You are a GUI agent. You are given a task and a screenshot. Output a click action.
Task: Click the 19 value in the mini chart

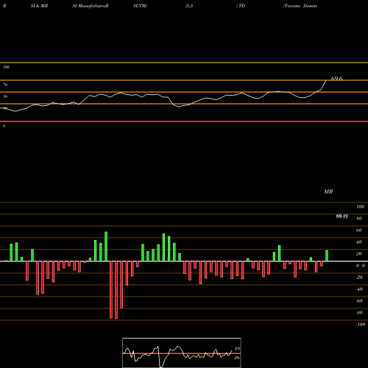point(237,349)
